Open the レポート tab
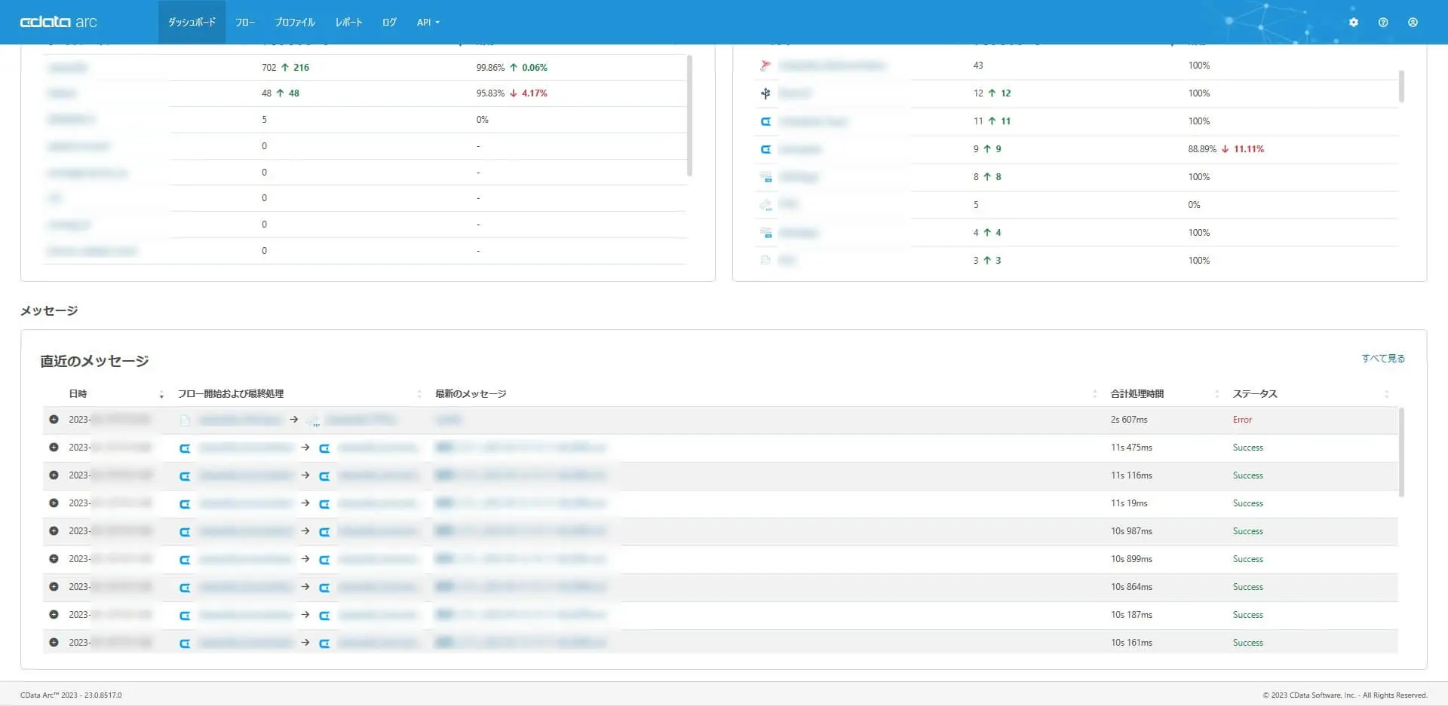The width and height of the screenshot is (1448, 706). (349, 23)
